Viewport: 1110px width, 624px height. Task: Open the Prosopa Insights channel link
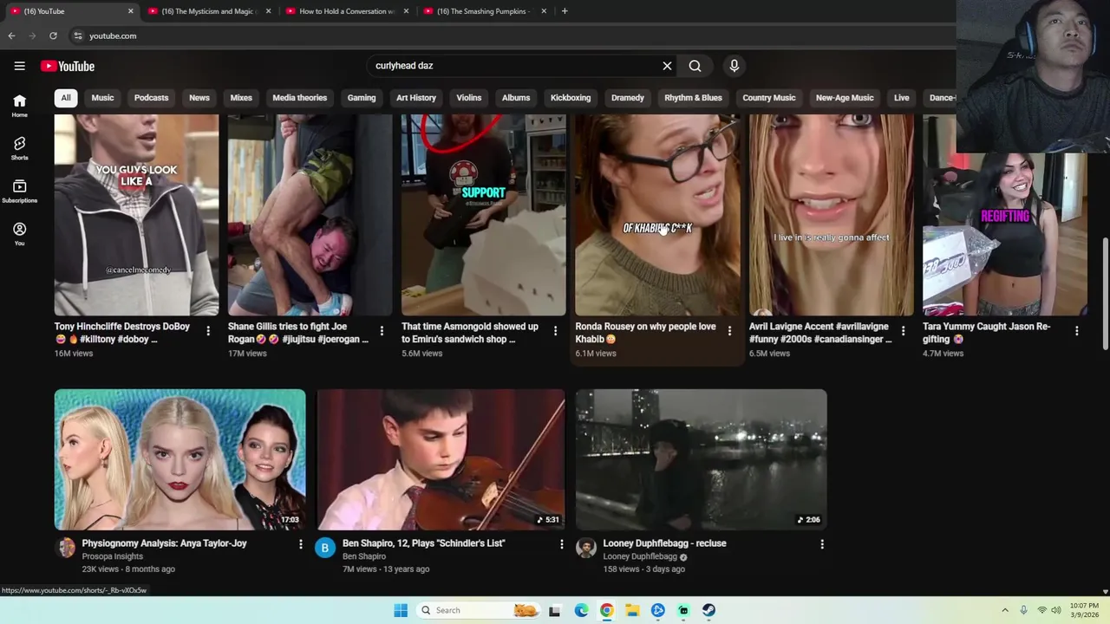113,556
